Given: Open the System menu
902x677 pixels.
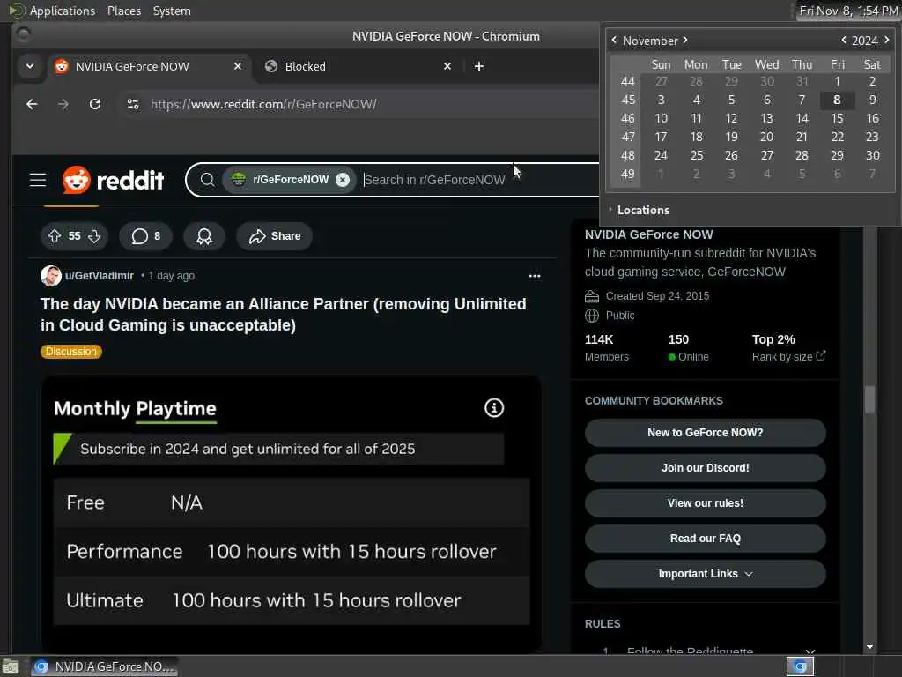Looking at the screenshot, I should [172, 11].
